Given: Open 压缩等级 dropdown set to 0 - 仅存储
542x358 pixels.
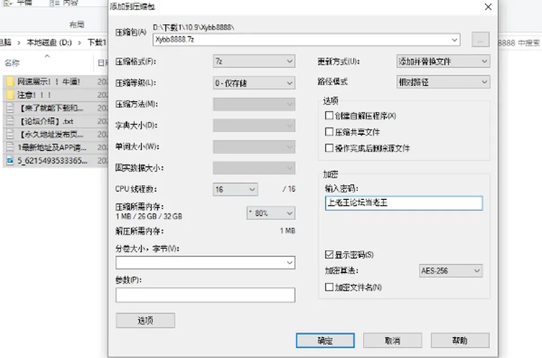Looking at the screenshot, I should click(254, 83).
